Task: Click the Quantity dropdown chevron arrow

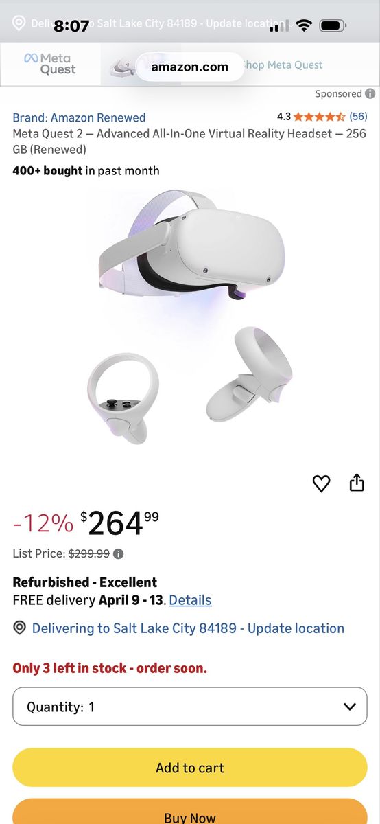Action: pyautogui.click(x=350, y=707)
